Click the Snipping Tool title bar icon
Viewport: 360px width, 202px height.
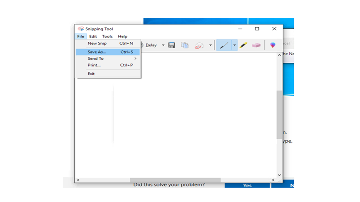point(81,29)
